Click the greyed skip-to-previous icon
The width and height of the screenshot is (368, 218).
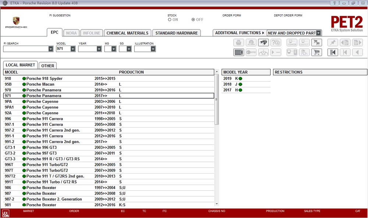pyautogui.click(x=345, y=52)
